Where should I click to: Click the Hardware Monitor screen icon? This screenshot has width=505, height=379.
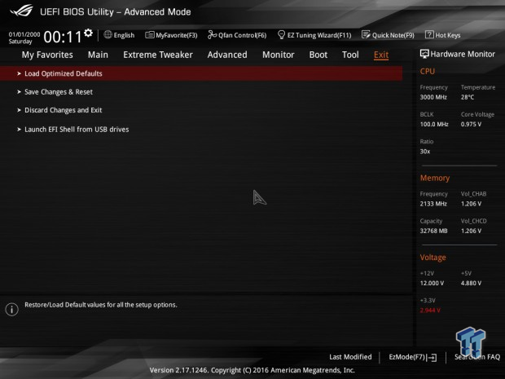(424, 54)
